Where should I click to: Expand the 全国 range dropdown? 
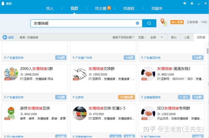coord(162,37)
